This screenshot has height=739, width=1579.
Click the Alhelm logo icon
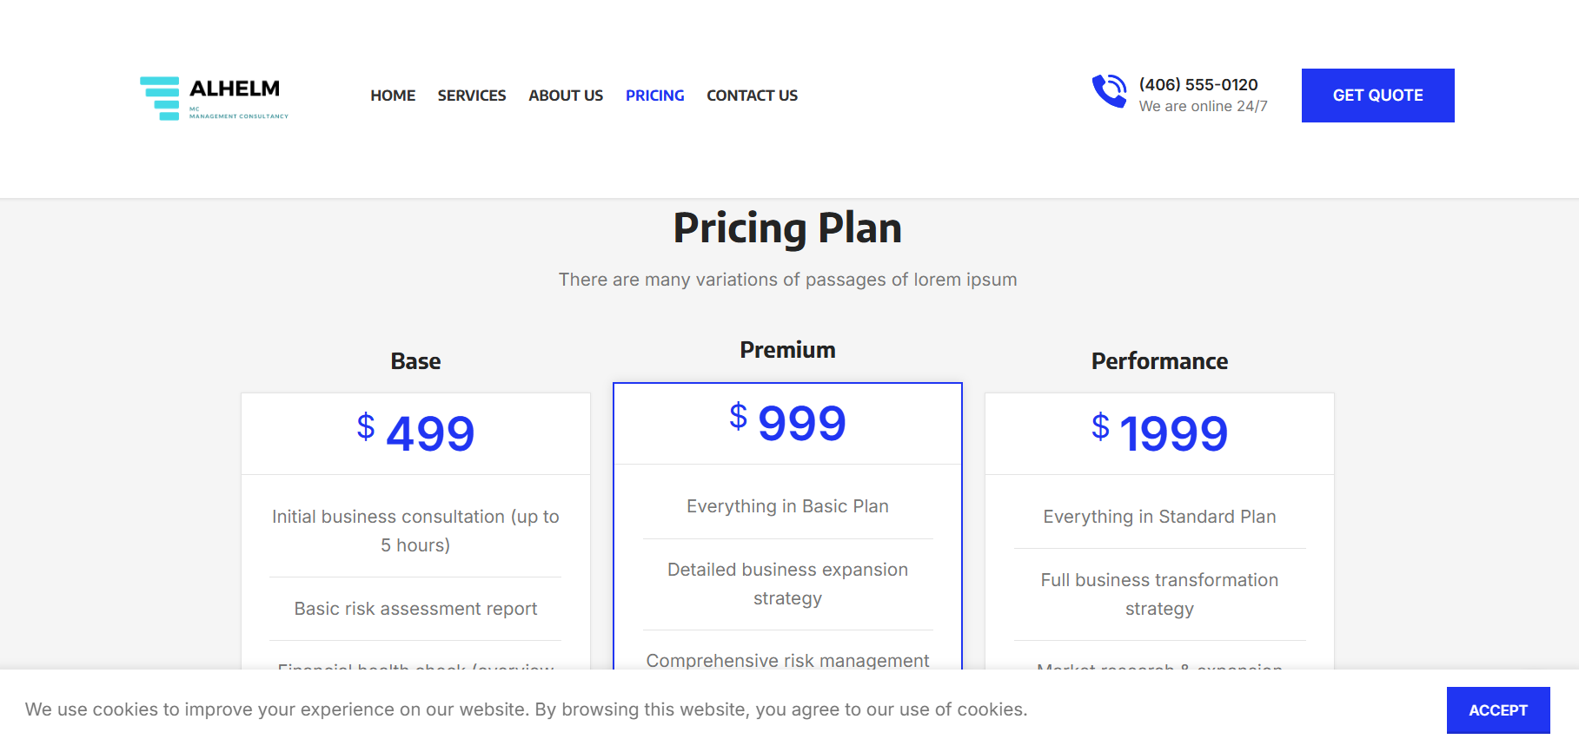(x=160, y=97)
